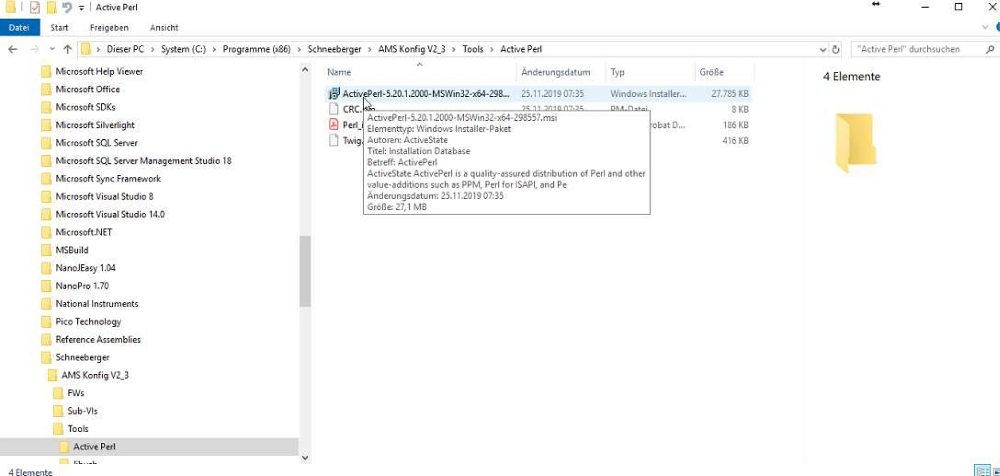The height and width of the screenshot is (476, 1000).
Task: Select Microsoft Office folder in tree
Action: pyautogui.click(x=87, y=89)
